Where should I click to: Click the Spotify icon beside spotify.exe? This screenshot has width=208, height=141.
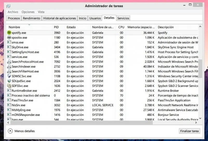tap(9, 33)
